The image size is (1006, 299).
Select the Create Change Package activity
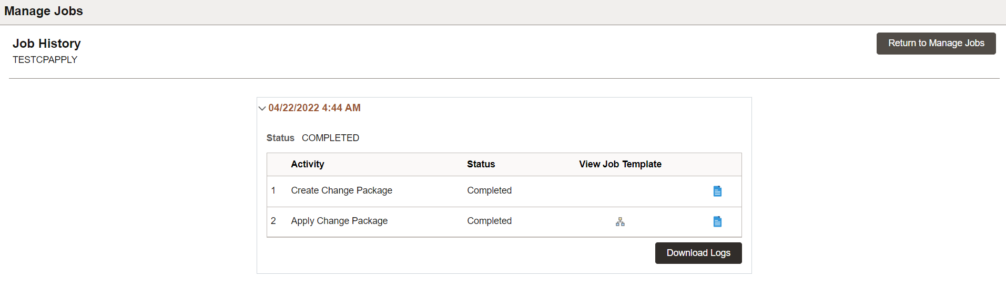[341, 190]
